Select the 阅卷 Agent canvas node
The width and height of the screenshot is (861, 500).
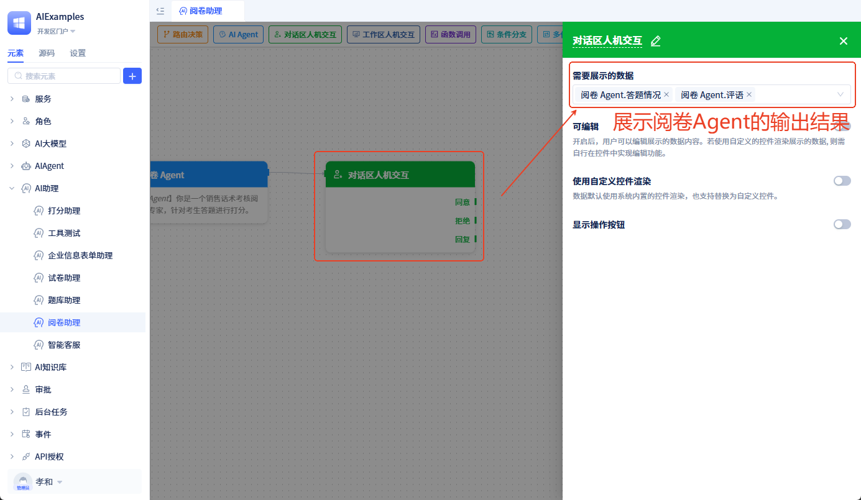tap(209, 192)
